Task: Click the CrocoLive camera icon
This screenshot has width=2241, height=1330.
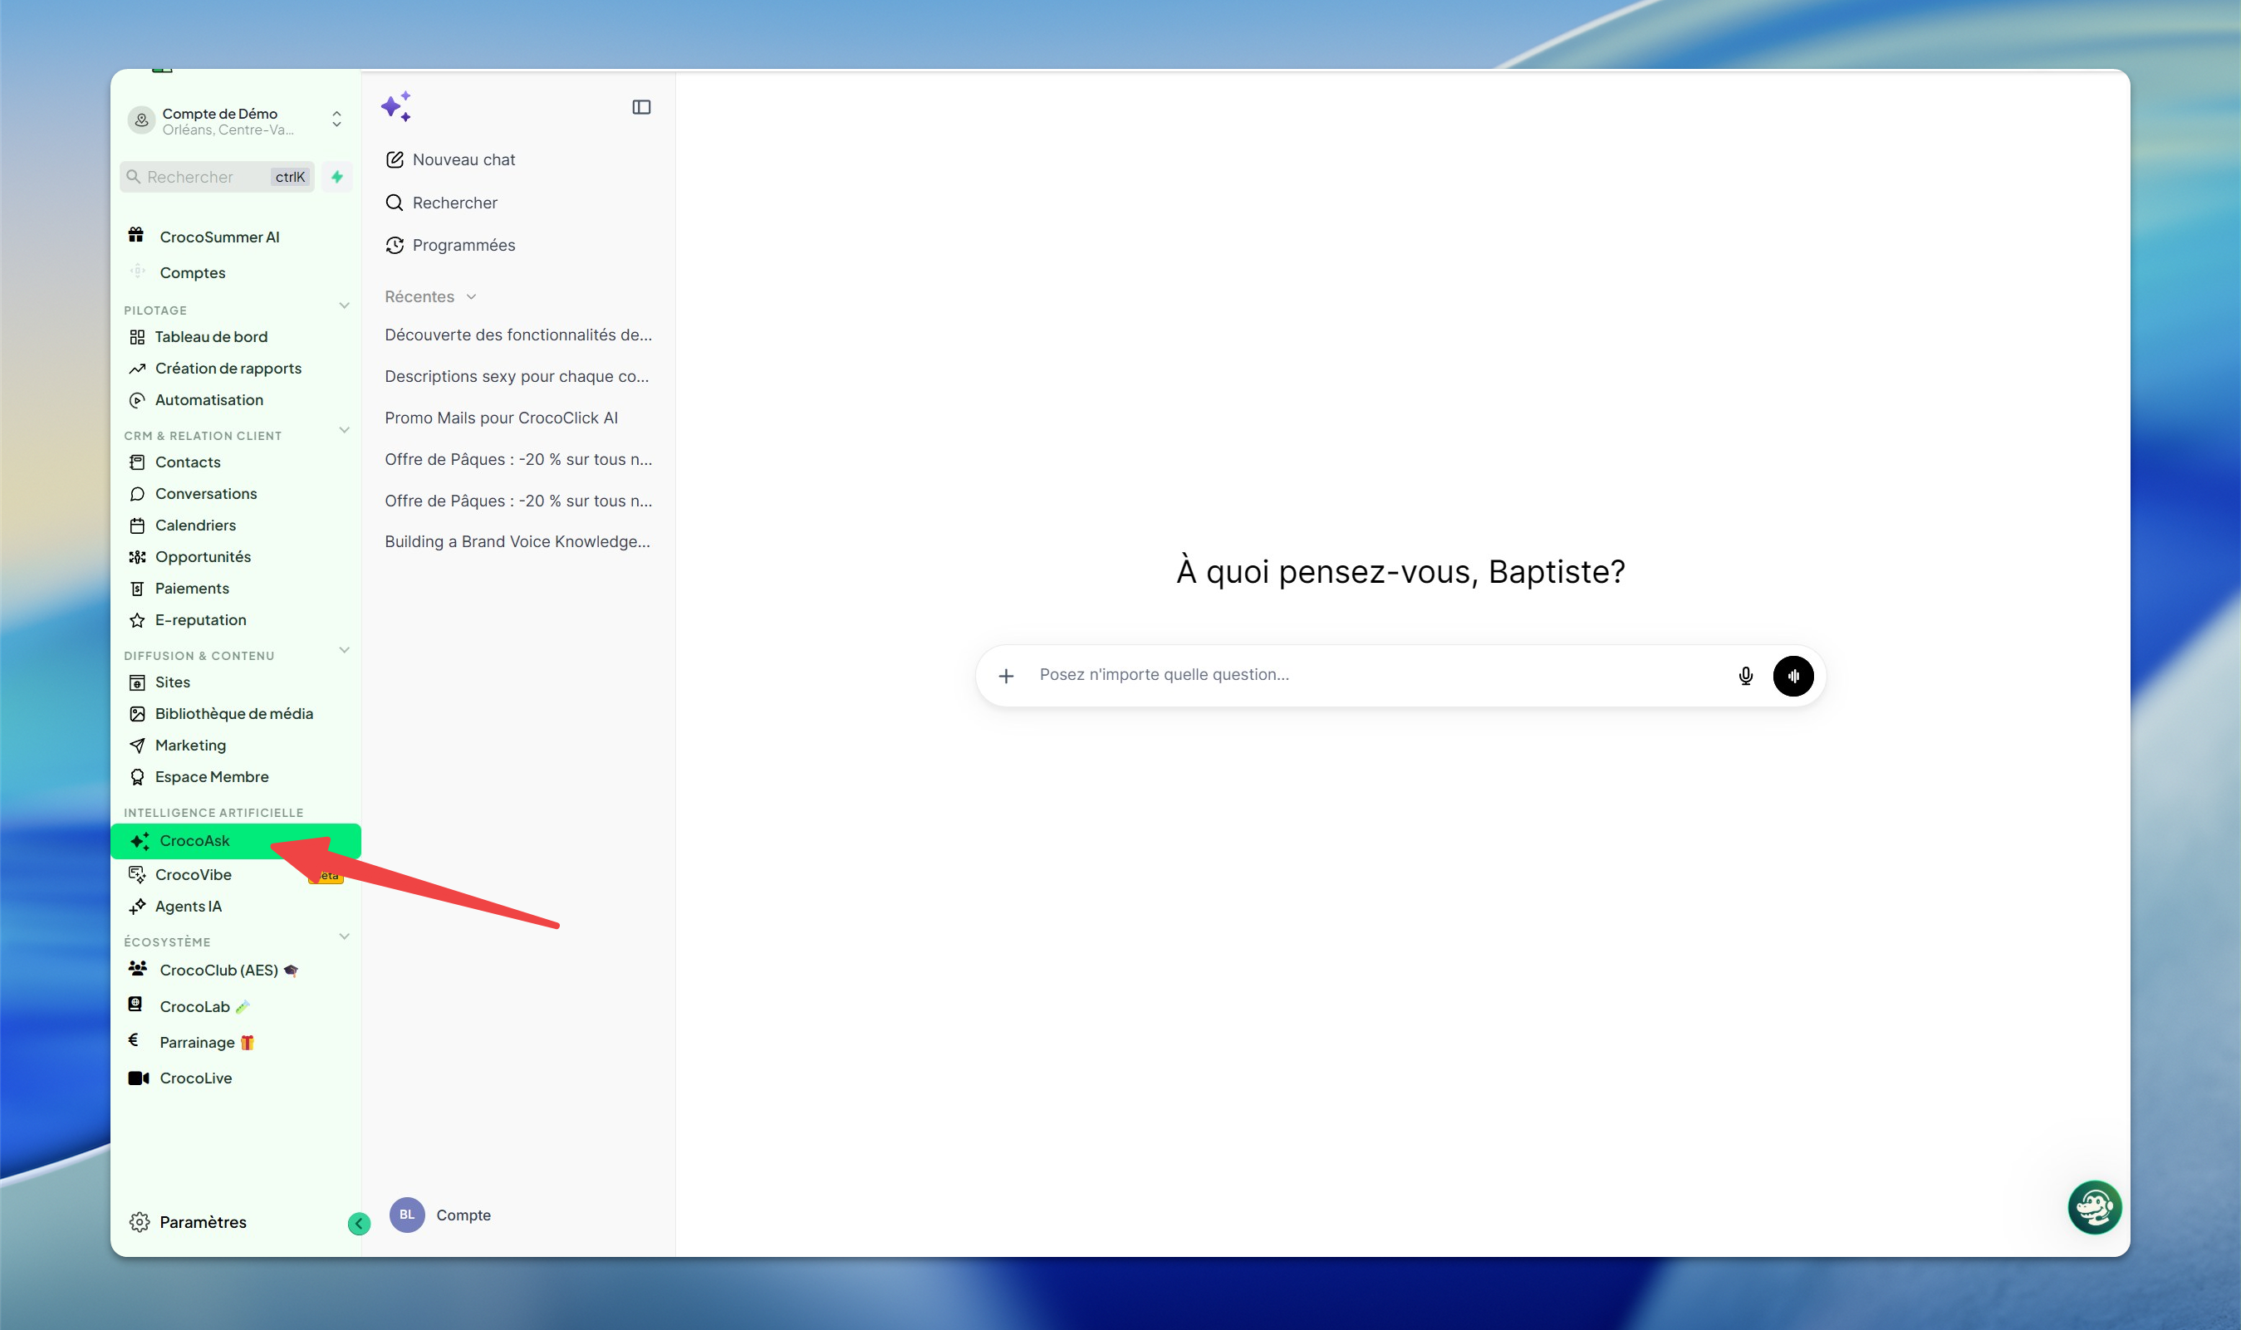Action: [138, 1078]
